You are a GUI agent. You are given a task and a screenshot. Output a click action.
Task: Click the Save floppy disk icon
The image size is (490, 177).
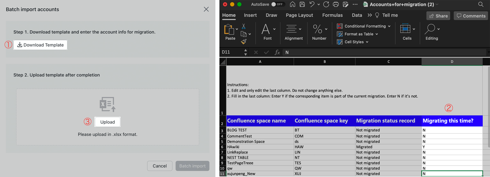click(302, 5)
